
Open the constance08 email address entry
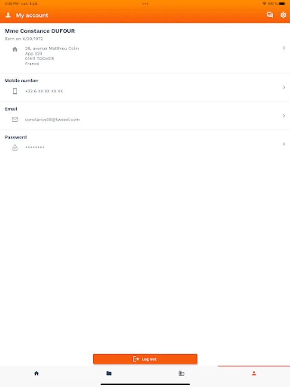tap(52, 120)
